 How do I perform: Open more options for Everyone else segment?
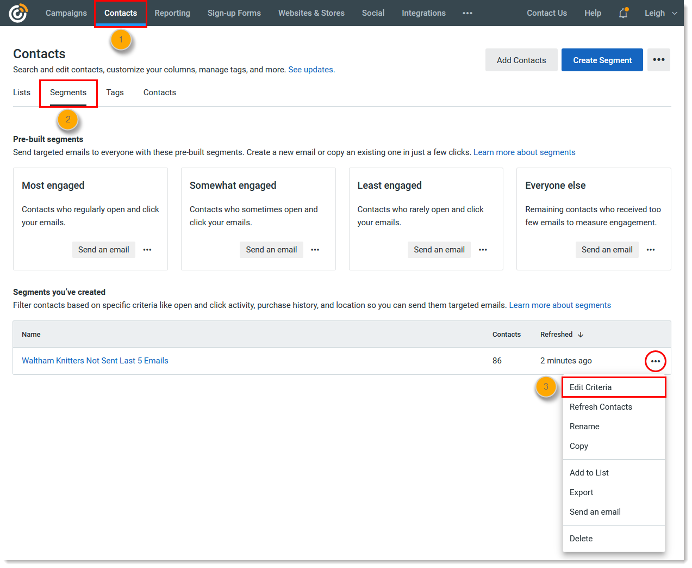651,249
